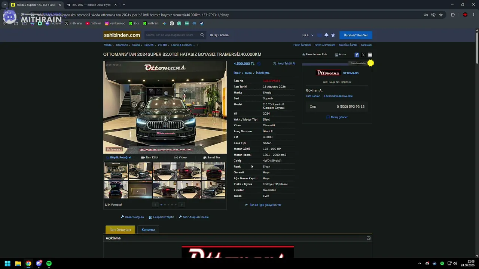
Task: Click the İzmir location link
Action: [x=237, y=73]
